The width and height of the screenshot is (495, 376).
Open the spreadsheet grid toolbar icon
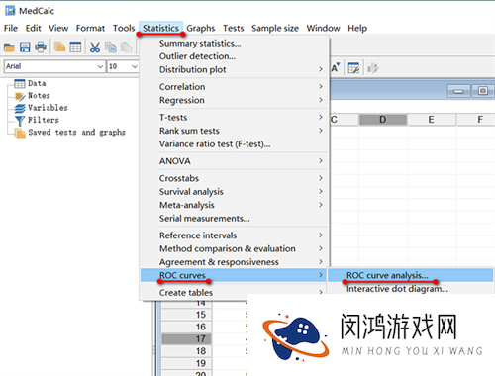pos(75,47)
